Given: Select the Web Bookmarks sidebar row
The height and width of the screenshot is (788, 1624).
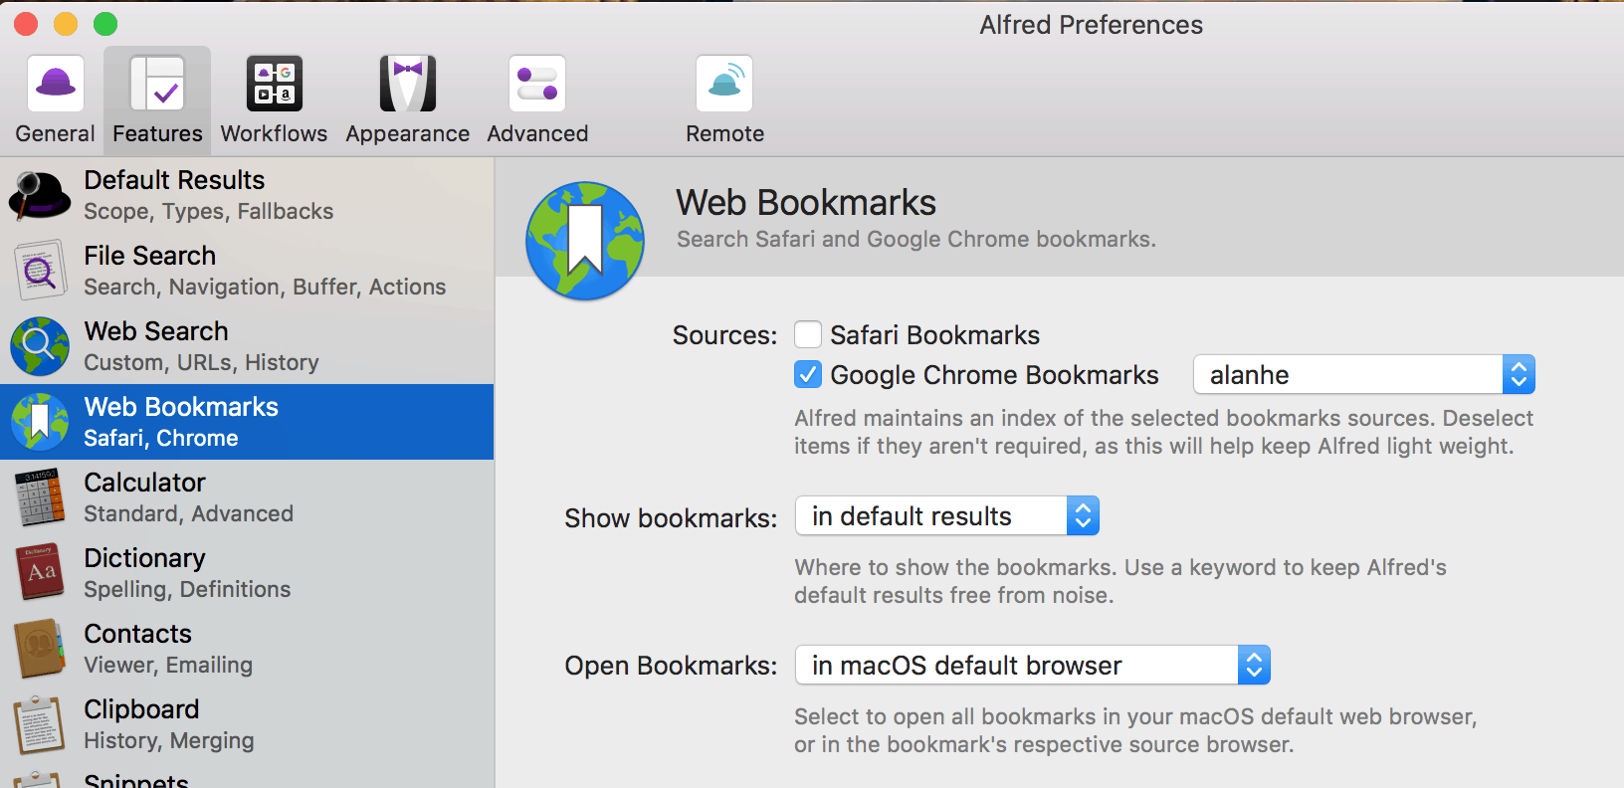Looking at the screenshot, I should pyautogui.click(x=247, y=422).
